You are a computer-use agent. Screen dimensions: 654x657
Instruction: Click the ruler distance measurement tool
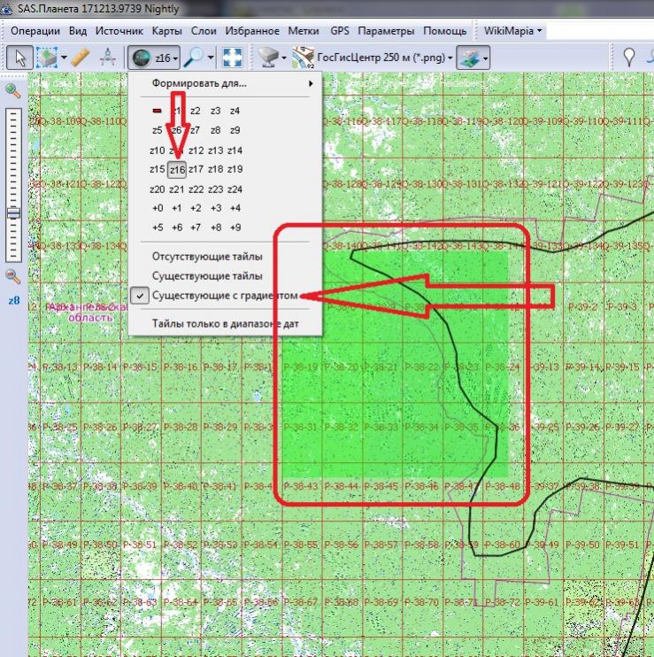[80, 58]
